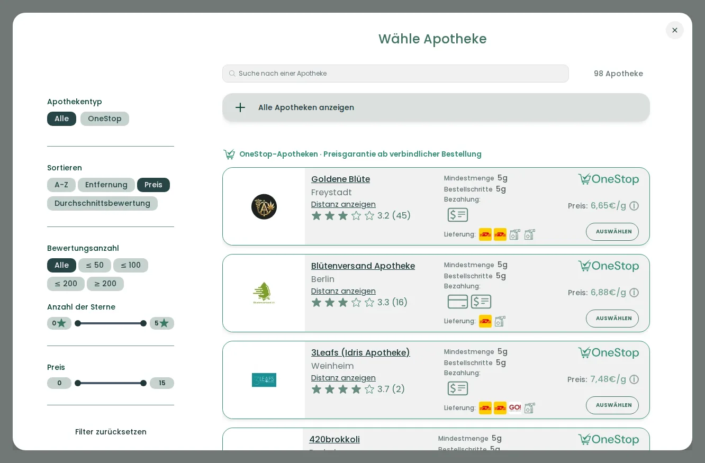
Task: Open Goldene Blüte logo thumbnail
Action: [264, 206]
